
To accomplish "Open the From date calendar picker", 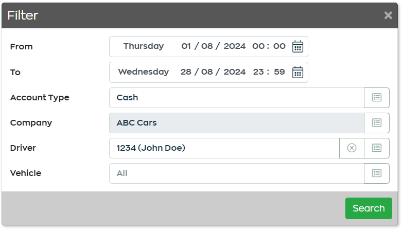I will 297,46.
